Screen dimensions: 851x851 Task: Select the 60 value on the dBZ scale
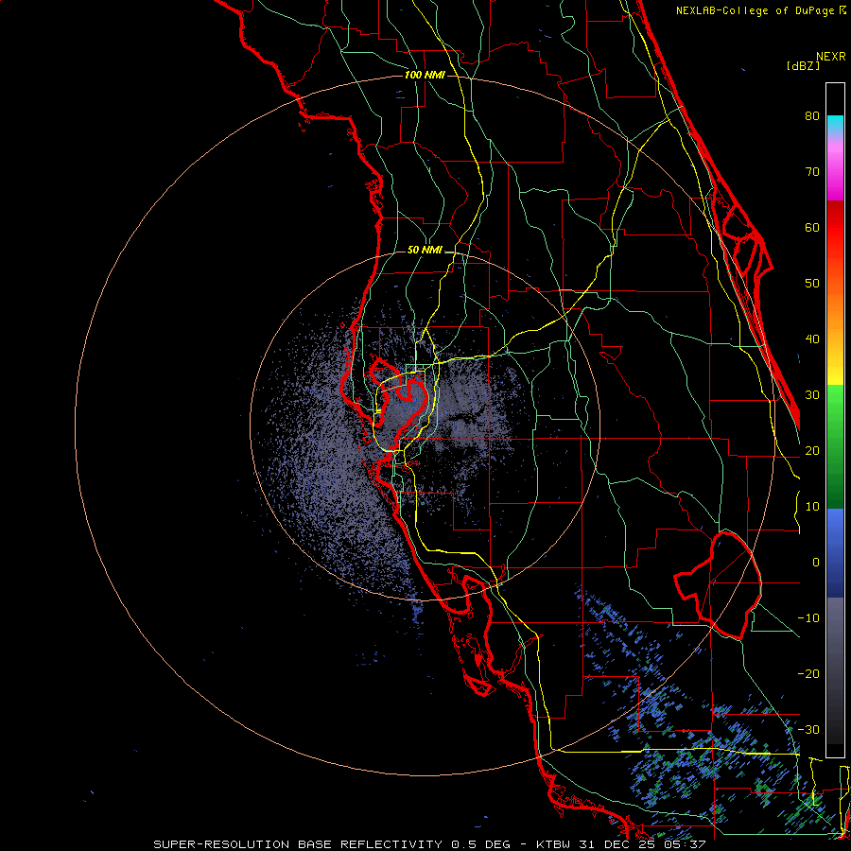pyautogui.click(x=812, y=228)
